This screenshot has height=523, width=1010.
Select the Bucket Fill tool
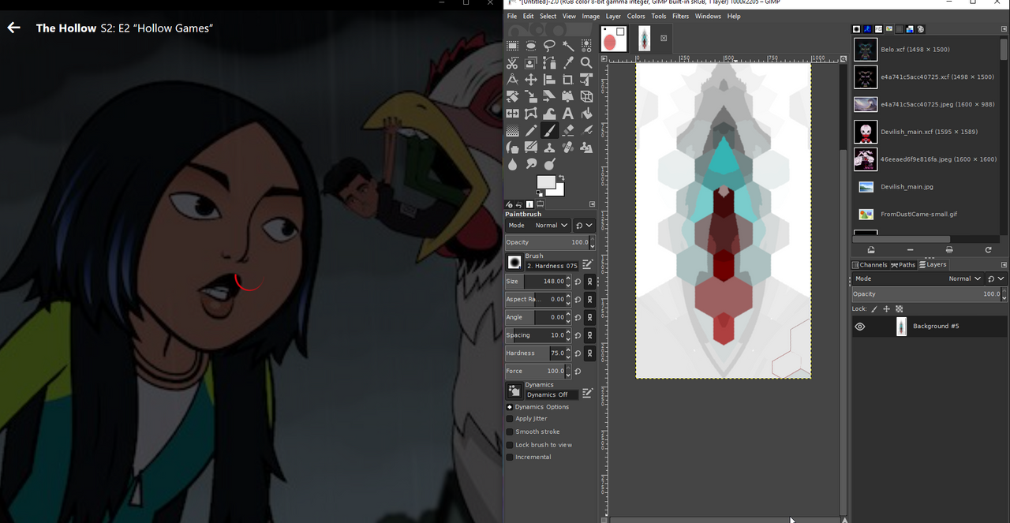click(586, 114)
